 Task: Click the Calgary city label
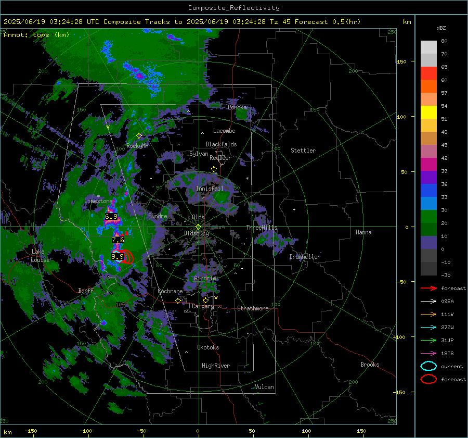(x=203, y=306)
